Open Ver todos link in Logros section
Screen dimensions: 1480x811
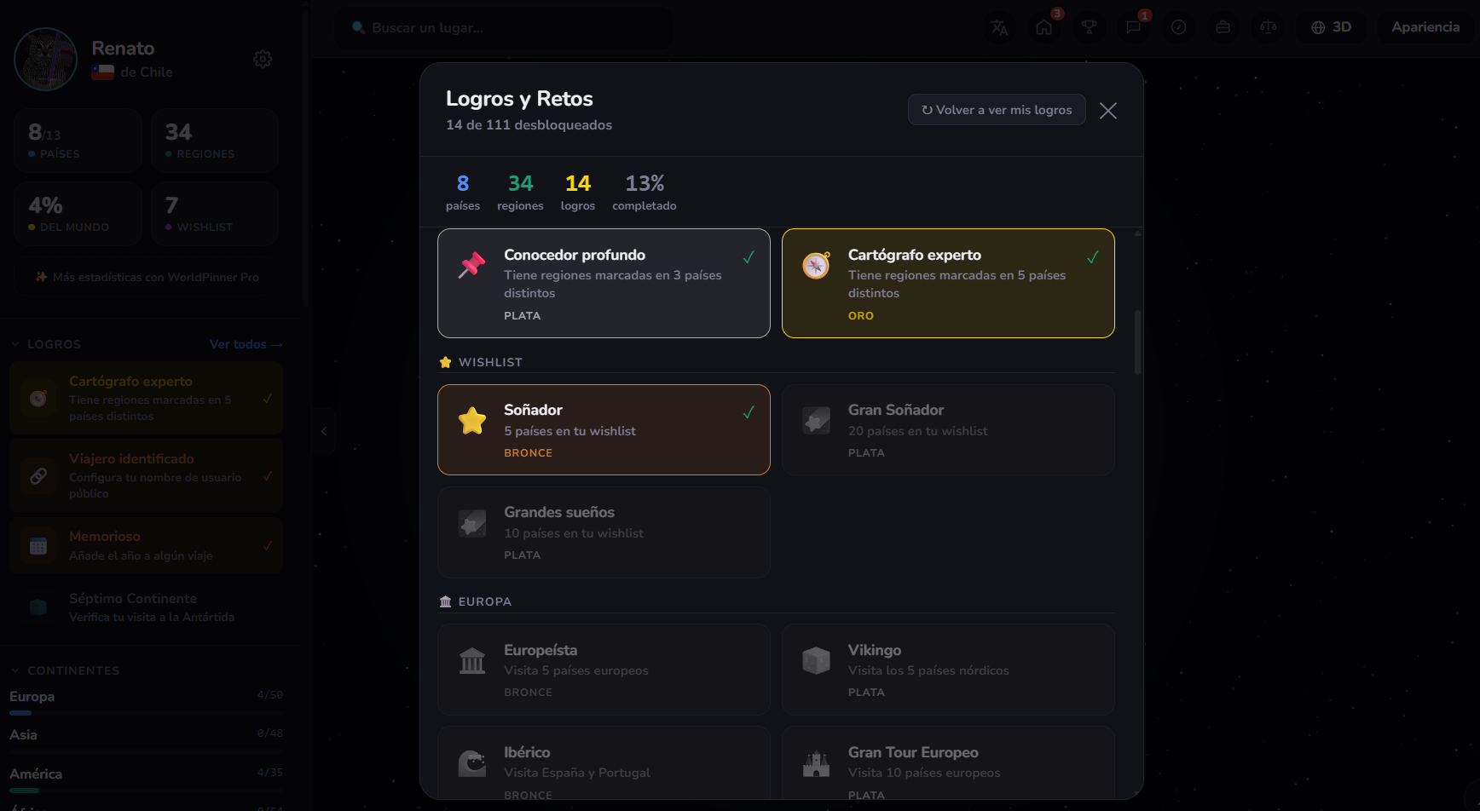tap(246, 344)
